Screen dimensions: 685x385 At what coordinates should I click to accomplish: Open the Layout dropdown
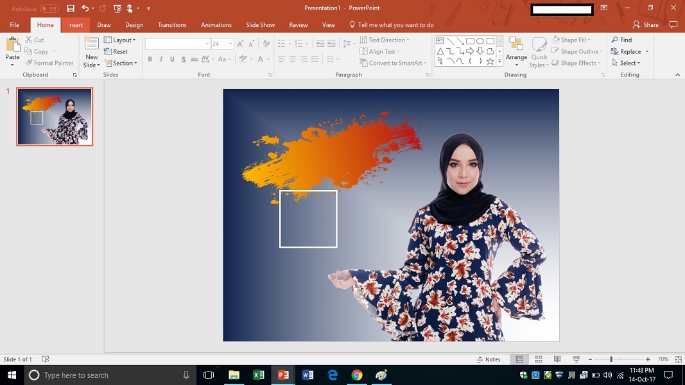pyautogui.click(x=119, y=40)
